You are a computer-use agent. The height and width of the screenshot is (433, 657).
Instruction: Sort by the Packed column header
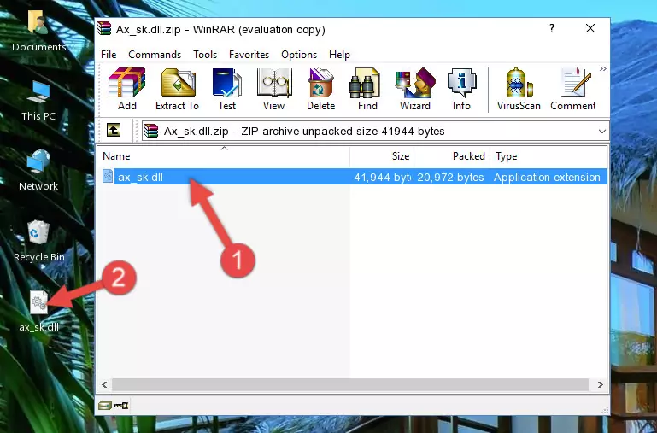pyautogui.click(x=452, y=156)
